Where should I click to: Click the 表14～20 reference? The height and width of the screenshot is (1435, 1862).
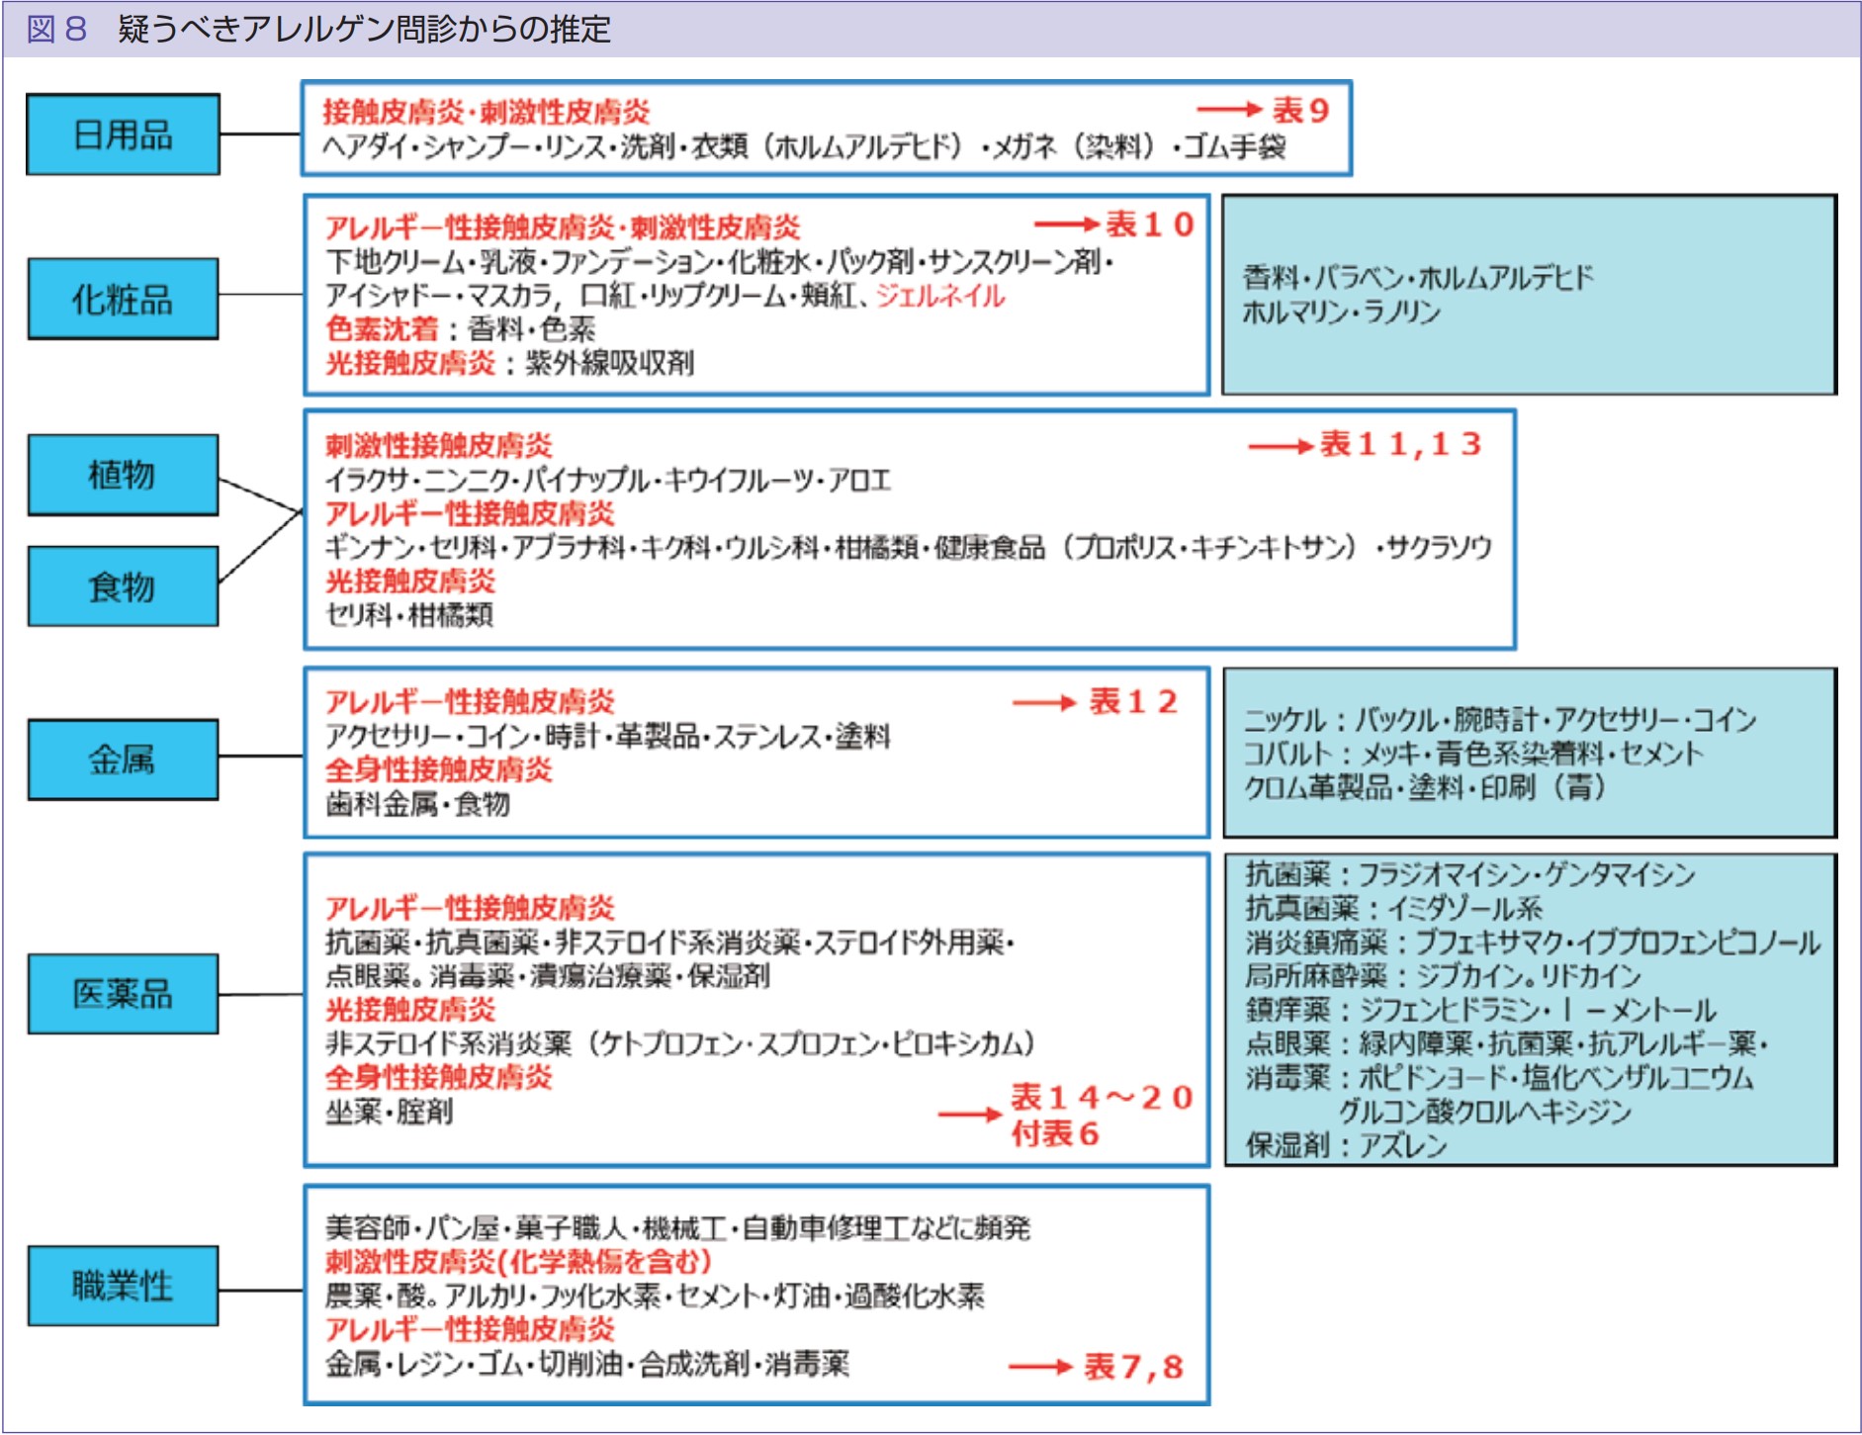(1103, 1097)
